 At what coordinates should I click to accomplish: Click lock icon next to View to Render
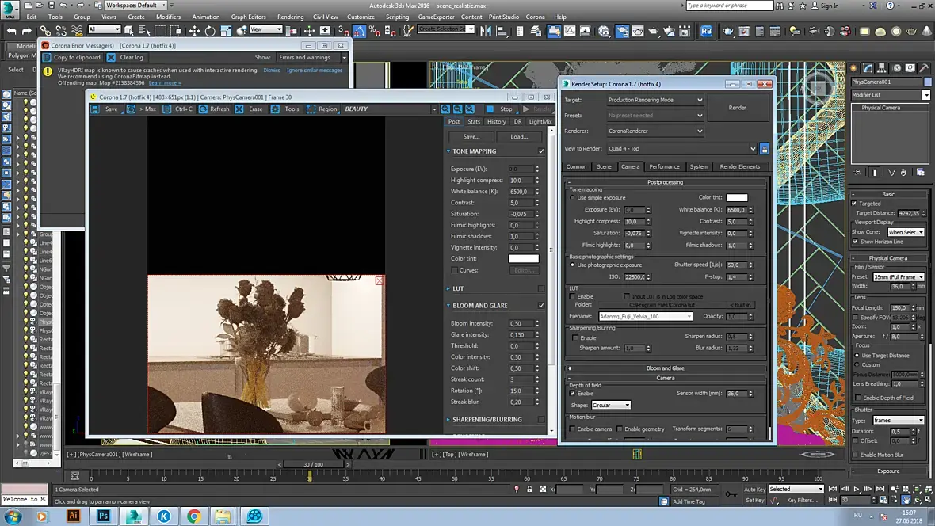pos(764,149)
